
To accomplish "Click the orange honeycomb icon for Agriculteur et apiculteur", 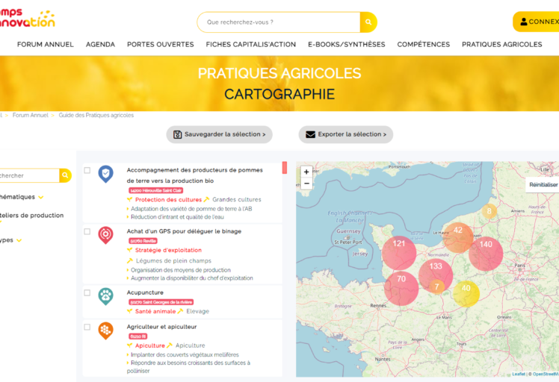I will click(106, 331).
